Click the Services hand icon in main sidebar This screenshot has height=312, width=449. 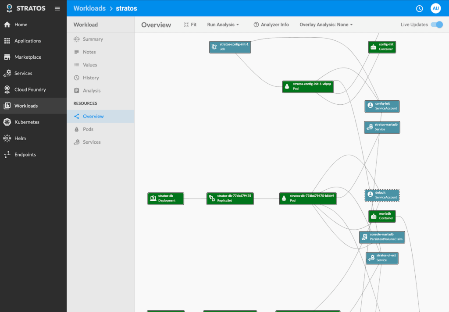[x=7, y=73]
